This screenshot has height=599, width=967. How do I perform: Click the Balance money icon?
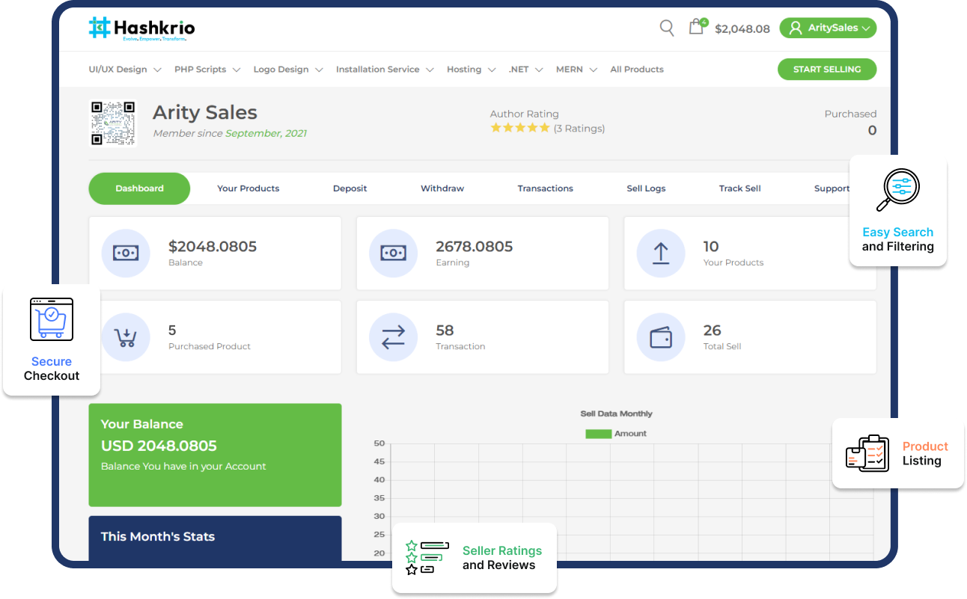(x=126, y=254)
